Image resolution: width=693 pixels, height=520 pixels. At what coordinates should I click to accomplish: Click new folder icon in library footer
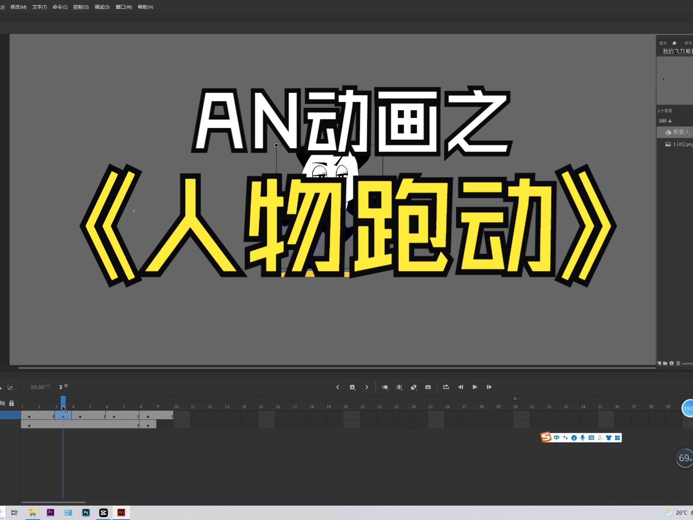pos(665,363)
